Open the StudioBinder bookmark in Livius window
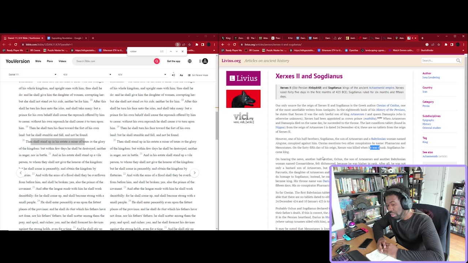 425,50
